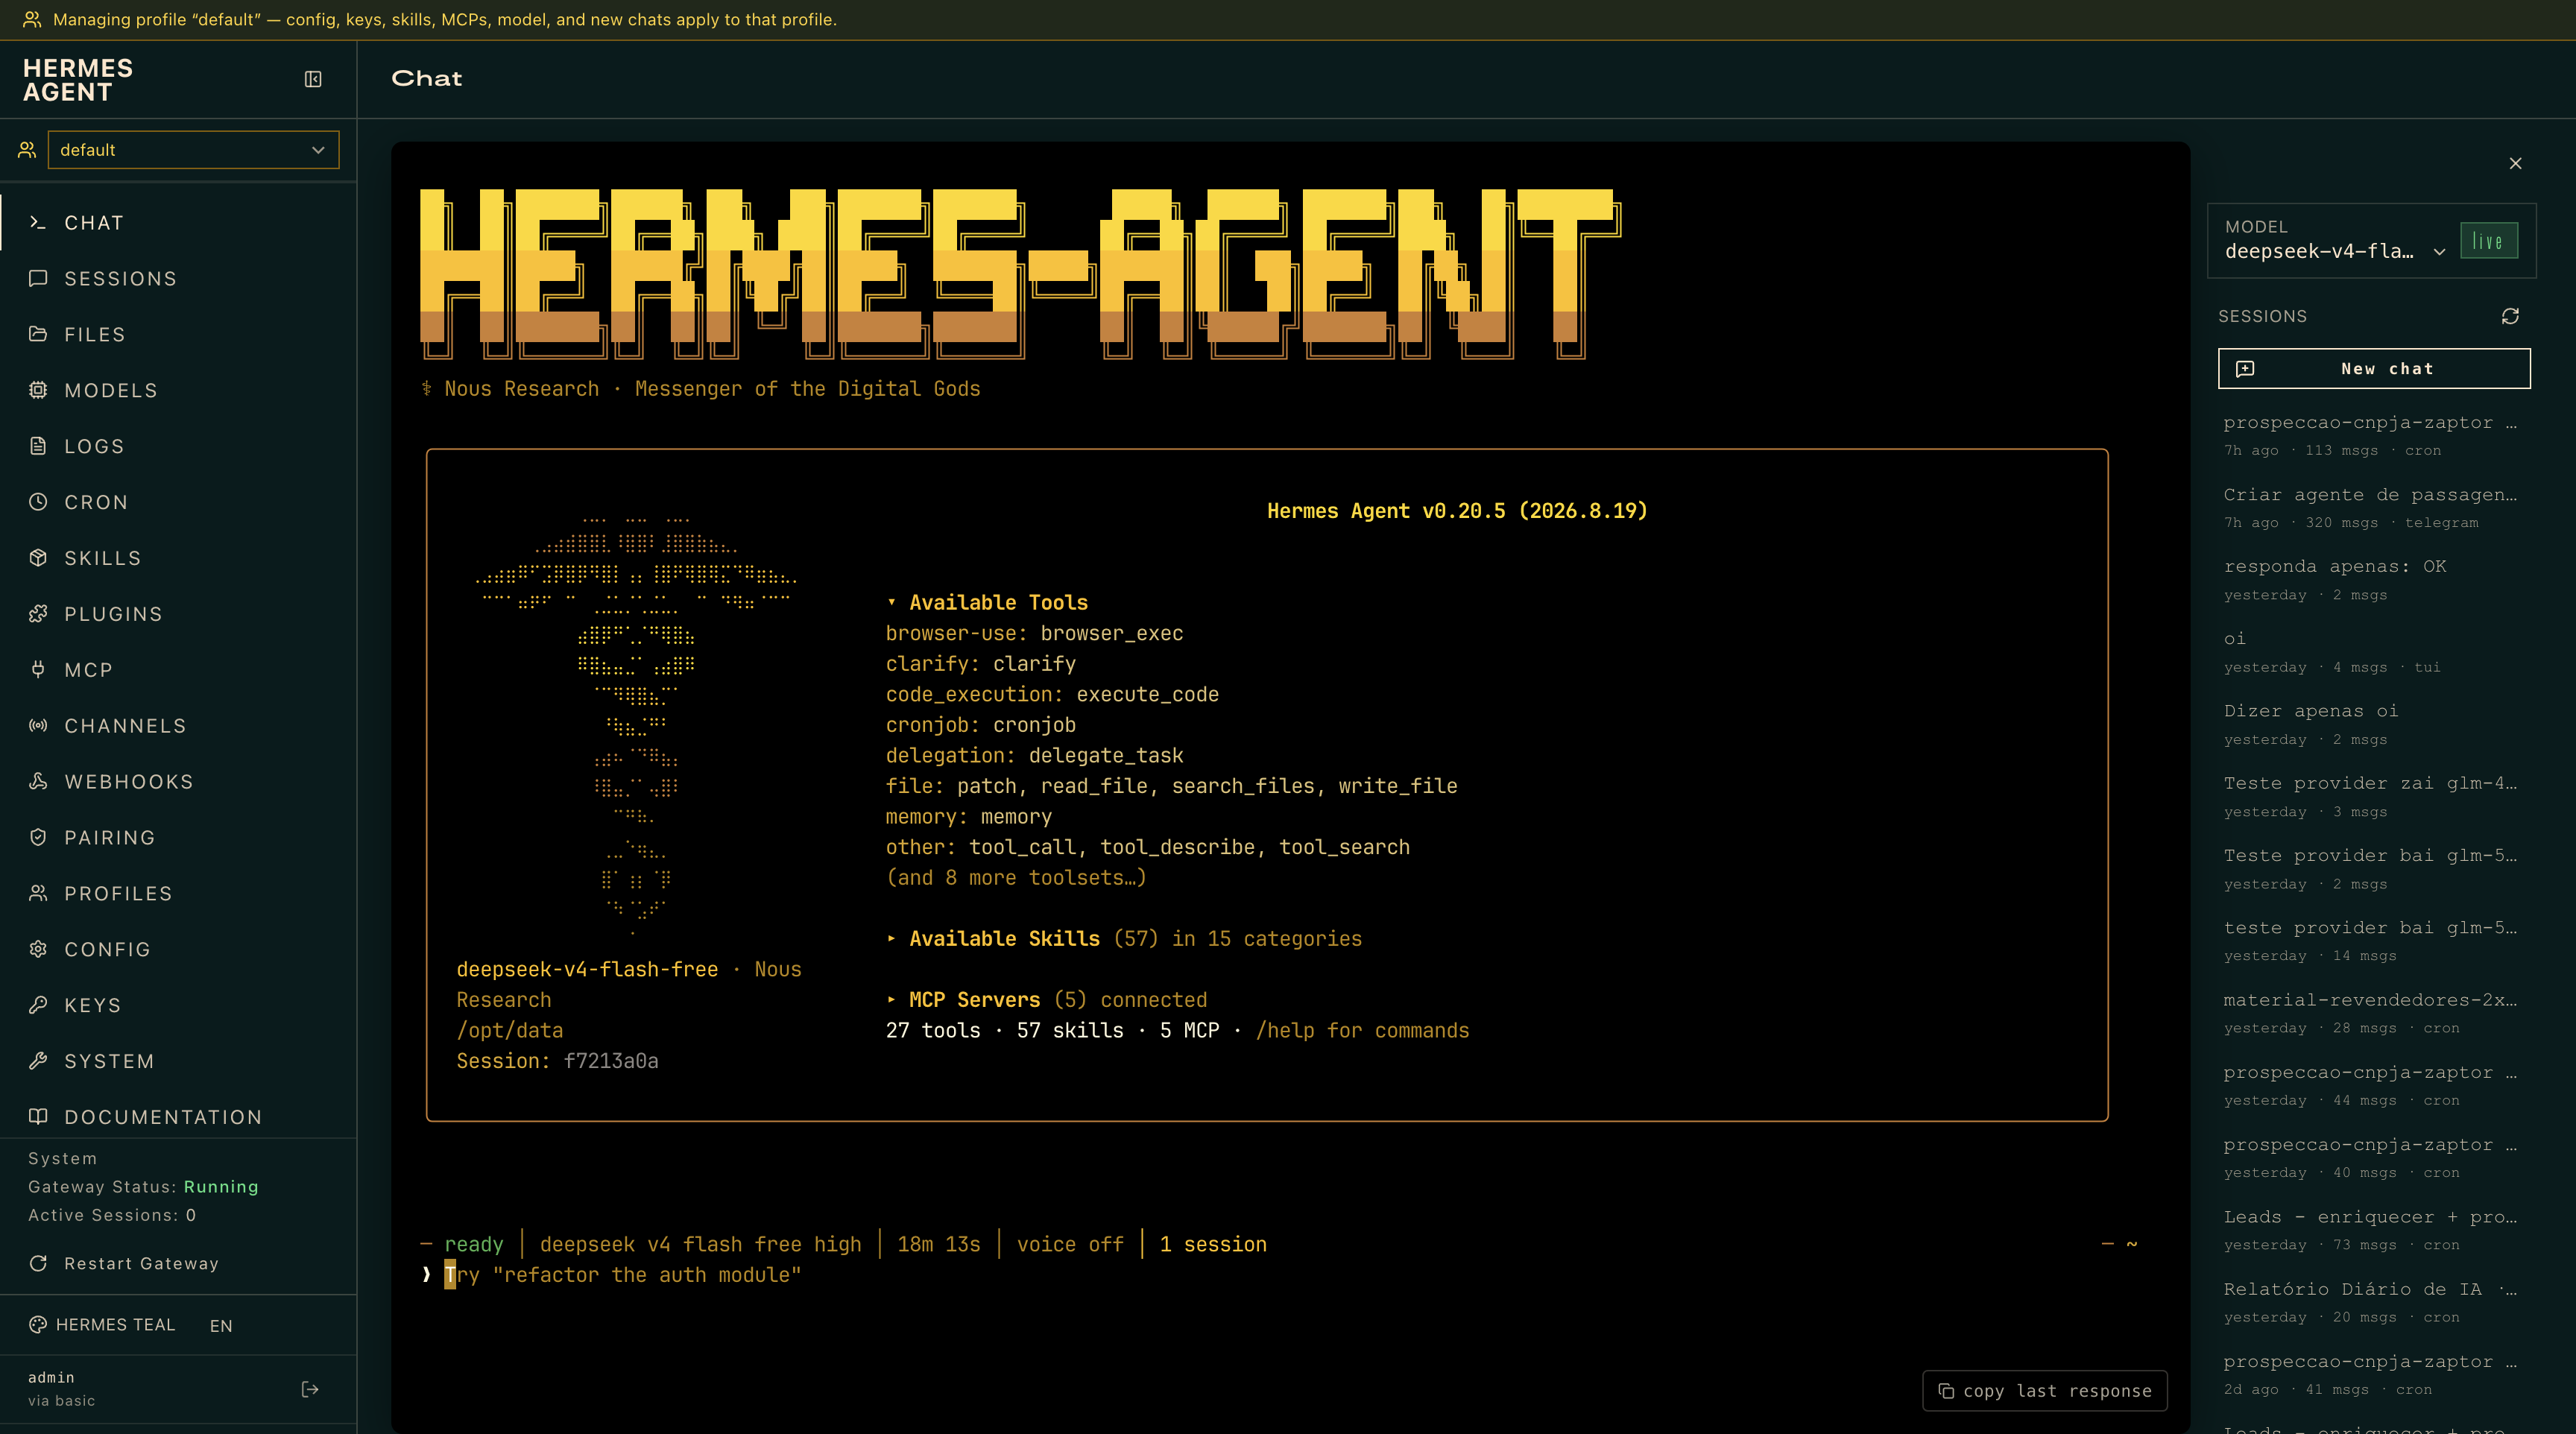Collapse the Available Tools section
The height and width of the screenshot is (1434, 2576).
point(988,603)
